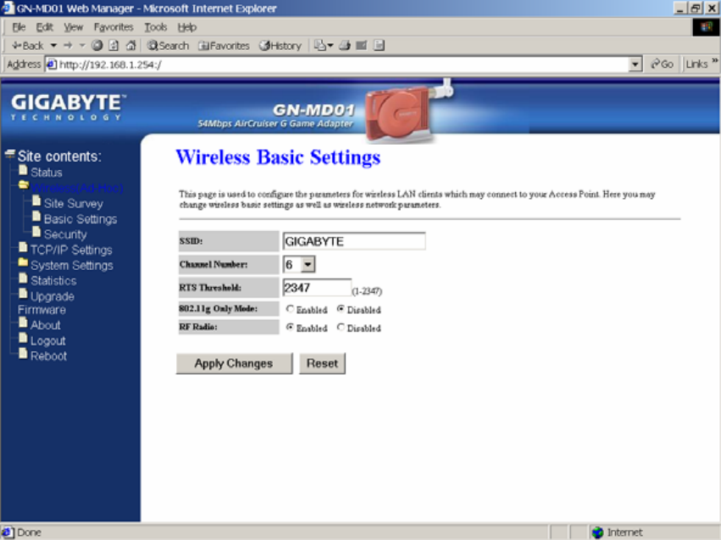Screen dimensions: 721x540
Task: Open the History toolbar button
Action: 280,46
